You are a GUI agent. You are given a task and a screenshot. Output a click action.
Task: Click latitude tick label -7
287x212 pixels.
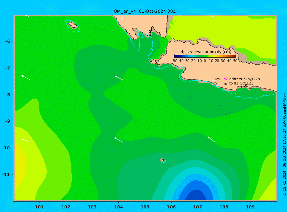8,68
